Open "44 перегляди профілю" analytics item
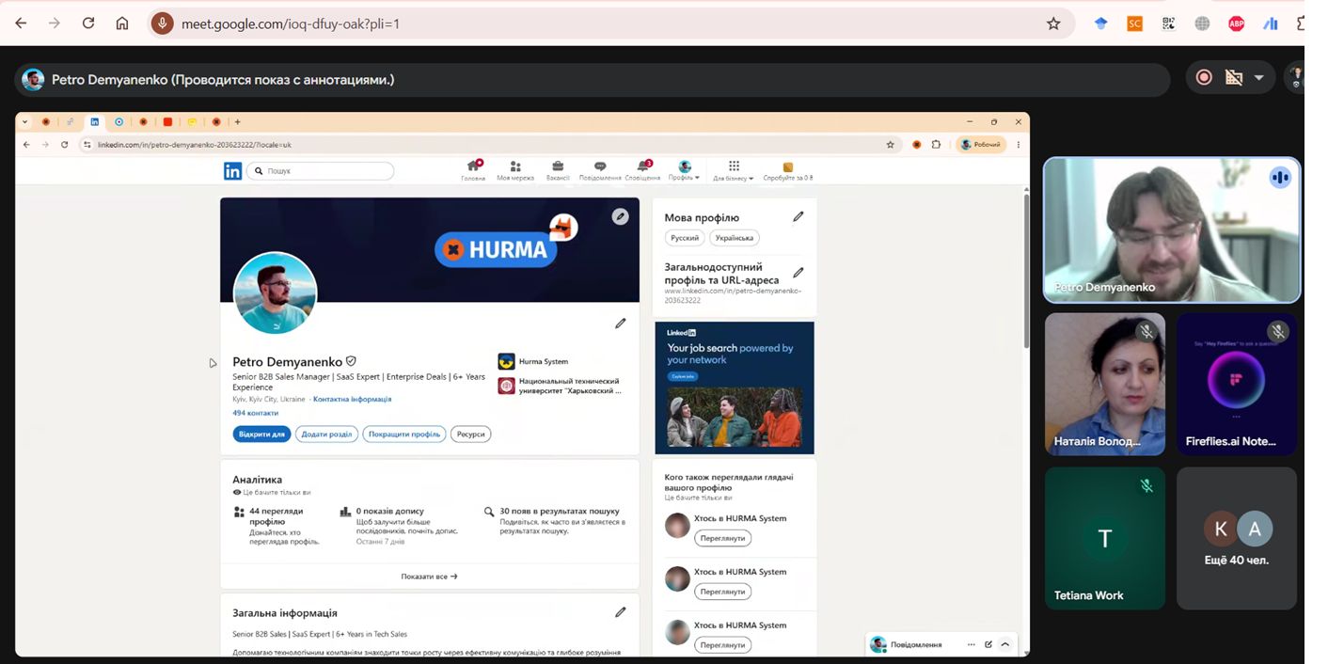The width and height of the screenshot is (1344, 664). click(278, 526)
